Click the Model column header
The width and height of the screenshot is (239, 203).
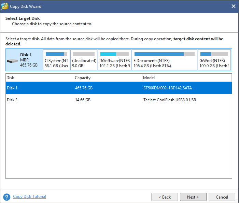point(187,78)
